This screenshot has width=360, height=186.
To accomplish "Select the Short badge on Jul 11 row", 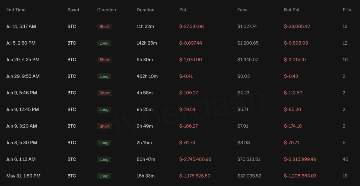I will (104, 27).
